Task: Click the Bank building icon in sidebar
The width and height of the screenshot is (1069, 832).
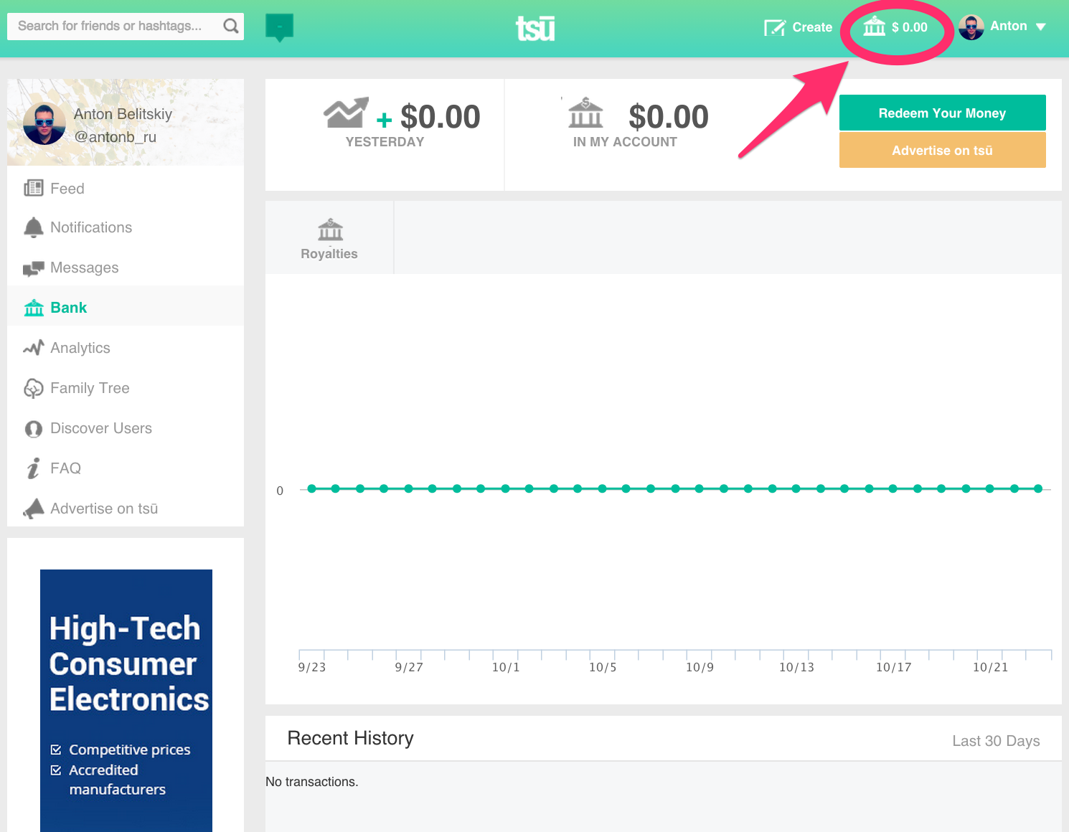Action: 34,308
